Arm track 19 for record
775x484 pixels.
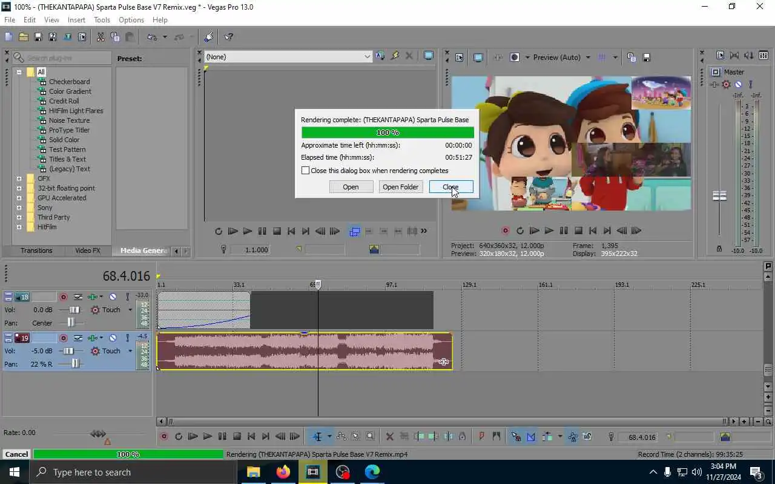pos(63,338)
